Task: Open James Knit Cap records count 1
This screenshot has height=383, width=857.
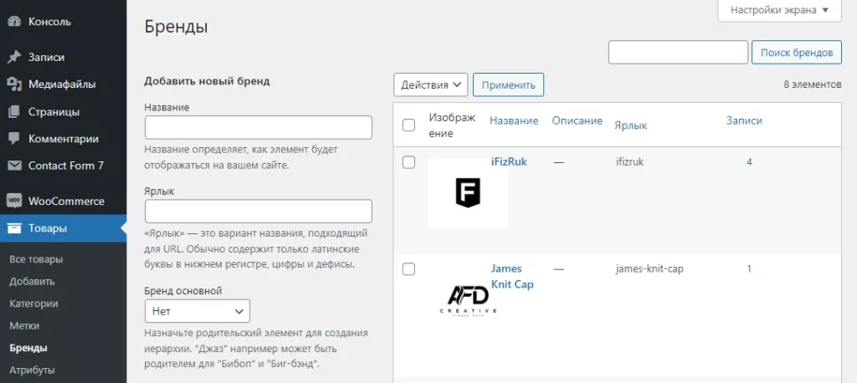Action: (x=749, y=268)
